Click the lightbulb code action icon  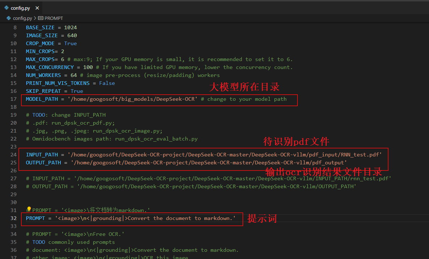(x=29, y=209)
